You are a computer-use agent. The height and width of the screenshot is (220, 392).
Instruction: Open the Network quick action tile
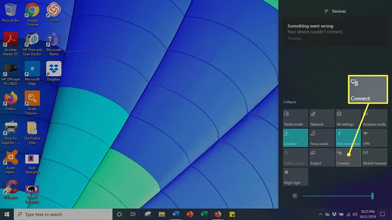(322, 118)
